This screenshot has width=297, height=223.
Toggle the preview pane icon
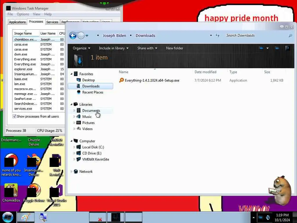pos(277,48)
